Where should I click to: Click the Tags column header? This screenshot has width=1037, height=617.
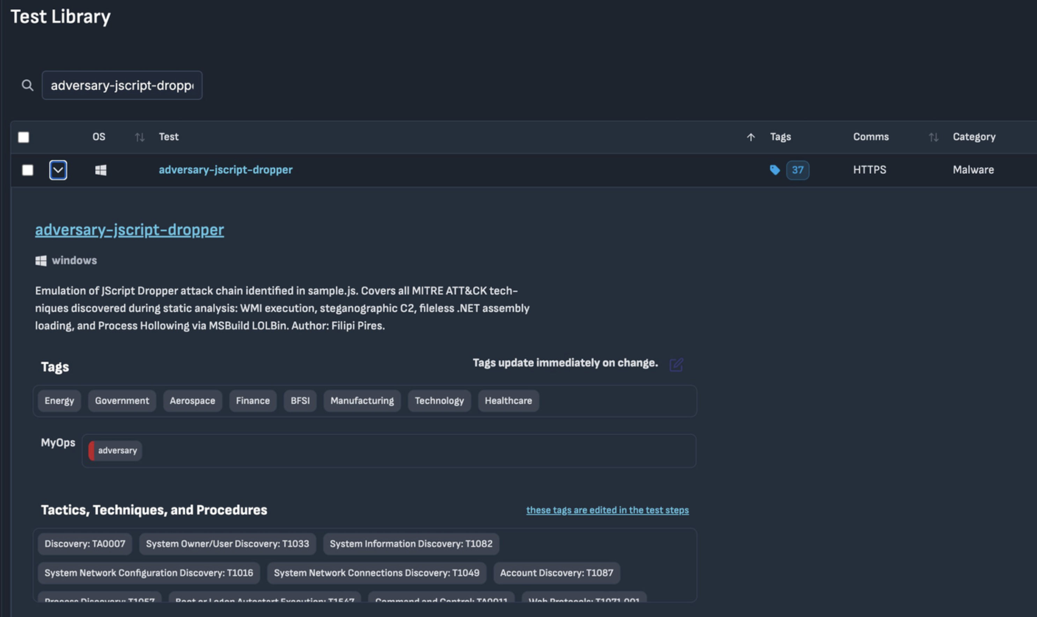[780, 137]
